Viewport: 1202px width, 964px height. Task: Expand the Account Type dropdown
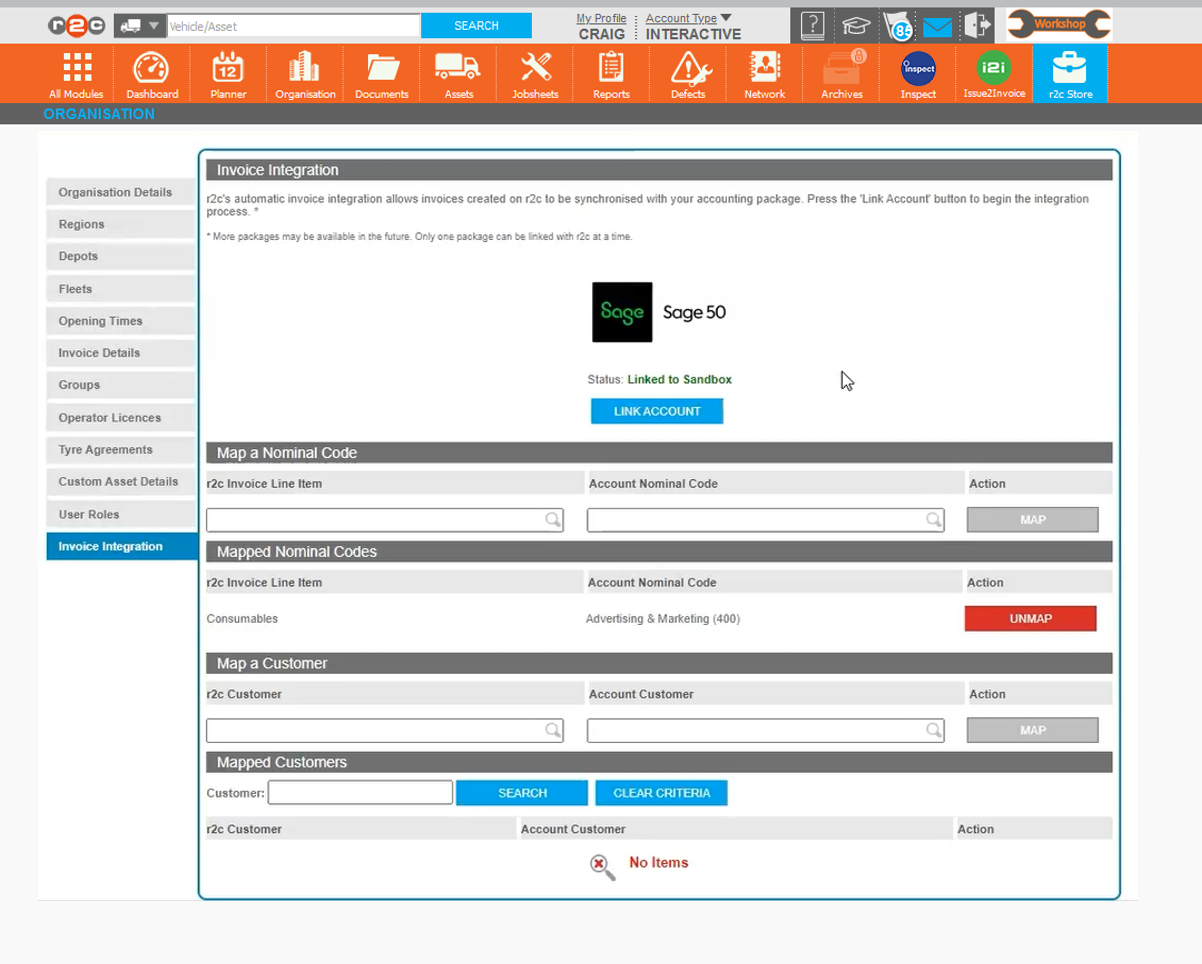point(725,18)
